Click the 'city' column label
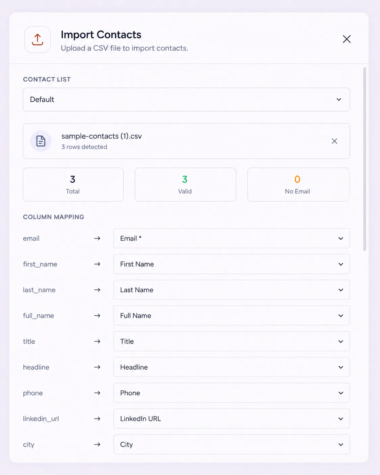This screenshot has width=380, height=475. (x=29, y=445)
